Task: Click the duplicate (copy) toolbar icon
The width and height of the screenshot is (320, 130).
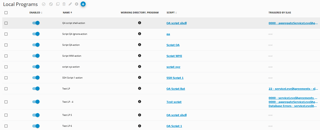Action: point(58,4)
